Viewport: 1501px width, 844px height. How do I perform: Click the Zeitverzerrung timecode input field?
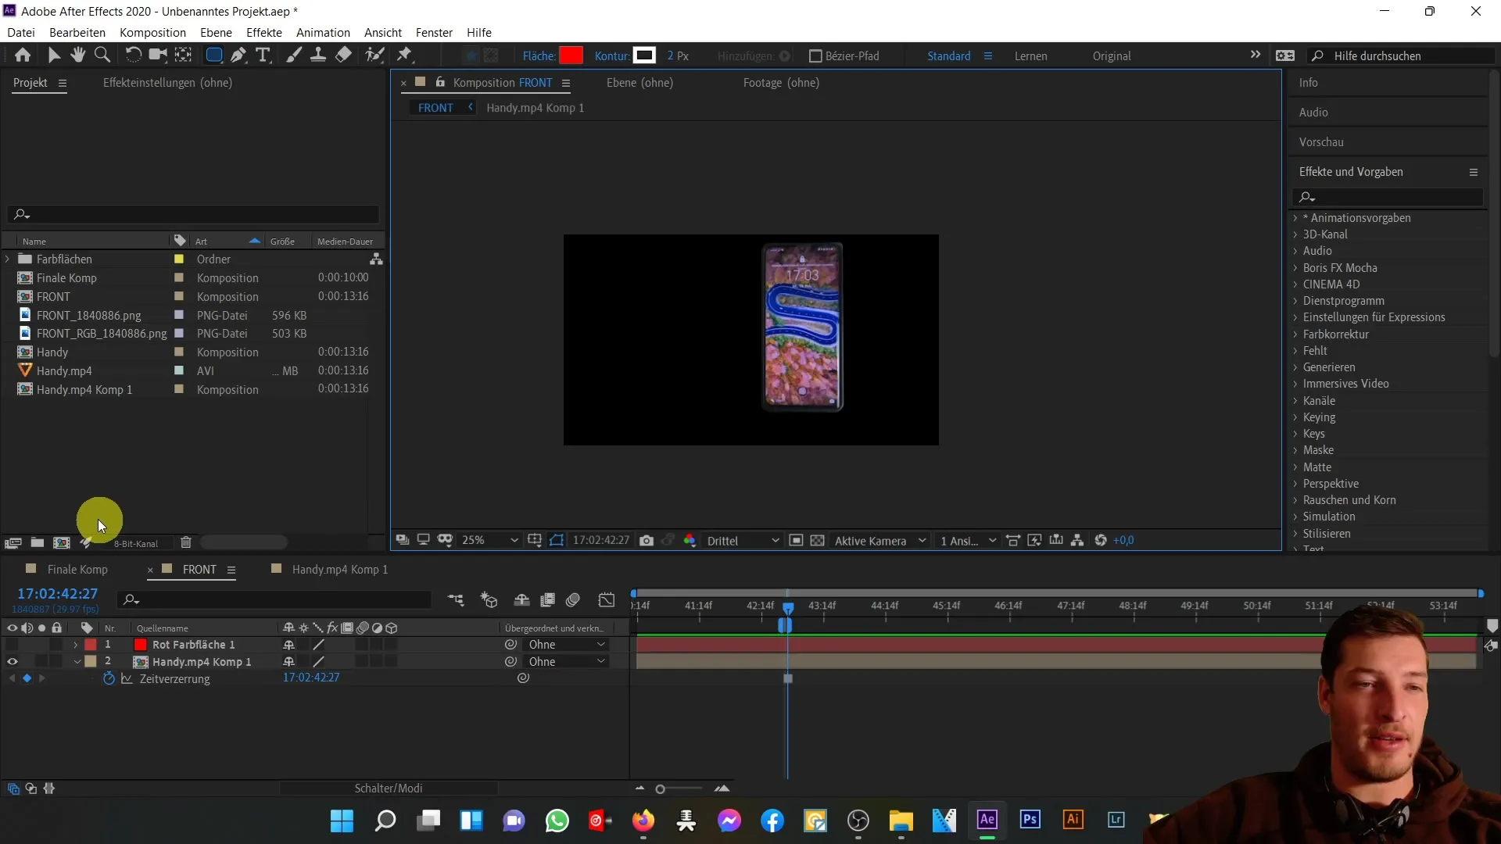pos(311,677)
